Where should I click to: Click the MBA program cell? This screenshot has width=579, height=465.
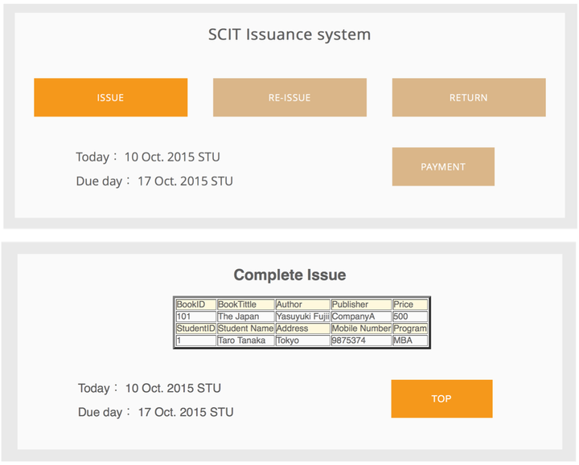click(x=410, y=341)
